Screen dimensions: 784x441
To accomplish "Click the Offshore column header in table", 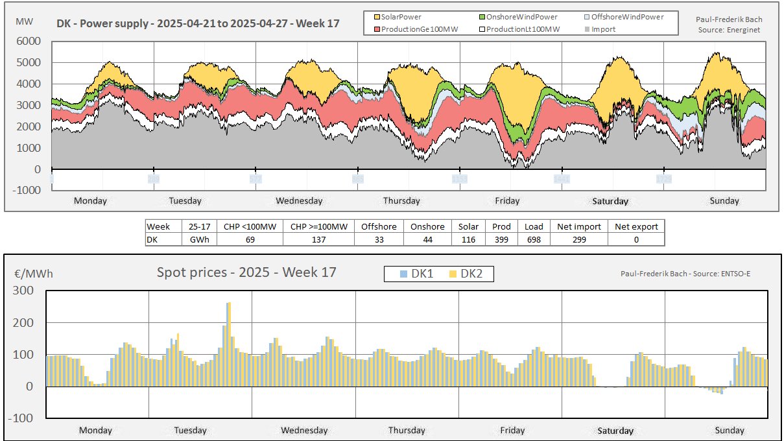I will click(x=379, y=226).
